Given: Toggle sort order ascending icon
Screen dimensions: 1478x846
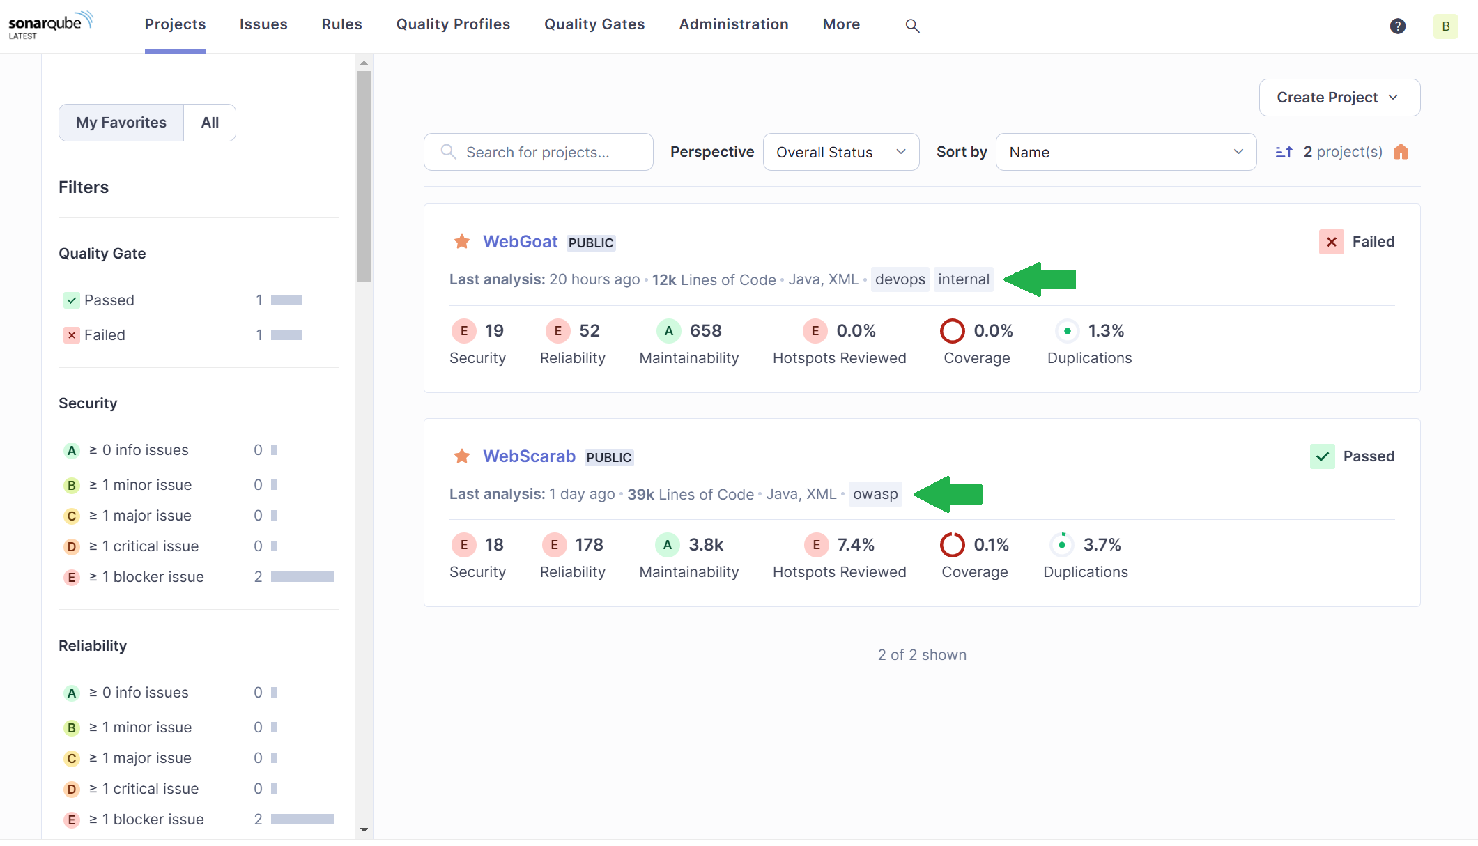Looking at the screenshot, I should pos(1284,152).
